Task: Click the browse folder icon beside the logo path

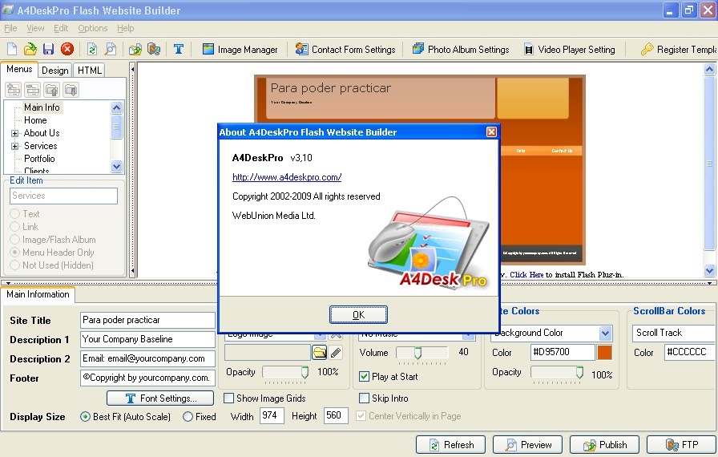Action: pyautogui.click(x=320, y=352)
